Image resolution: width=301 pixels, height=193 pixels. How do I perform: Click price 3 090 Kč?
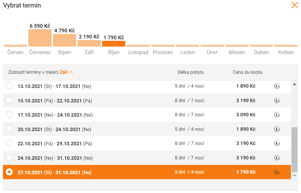246,115
